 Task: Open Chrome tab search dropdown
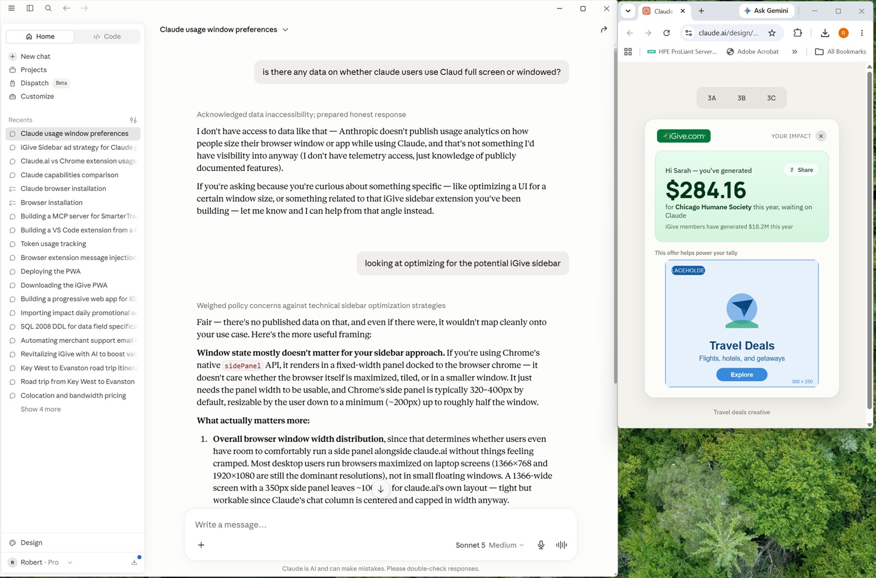click(x=628, y=11)
